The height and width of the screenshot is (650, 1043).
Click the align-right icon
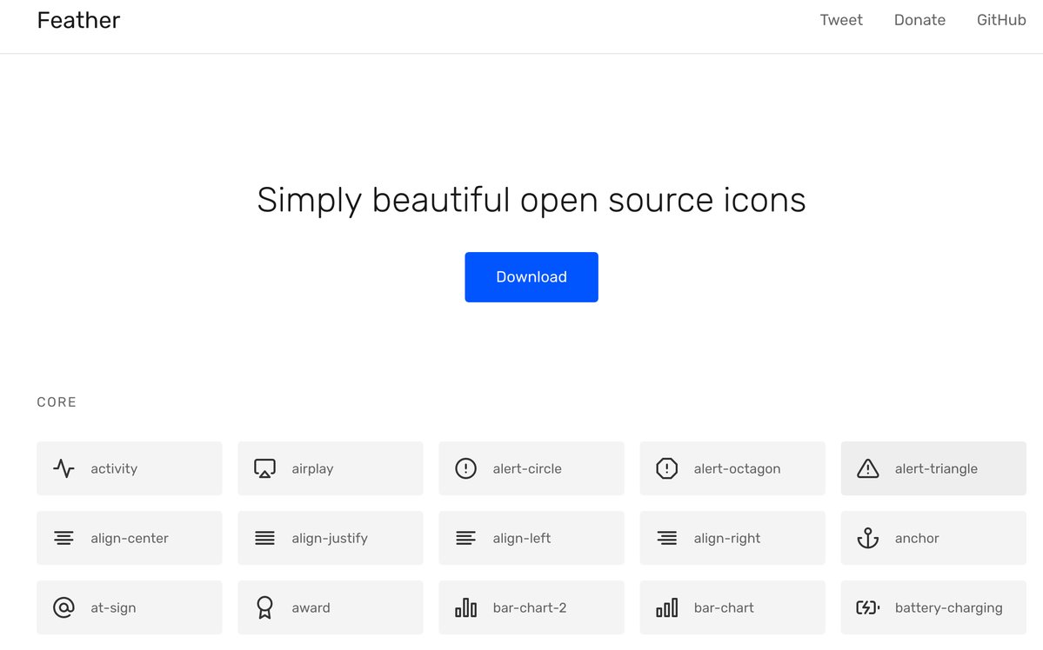(667, 538)
